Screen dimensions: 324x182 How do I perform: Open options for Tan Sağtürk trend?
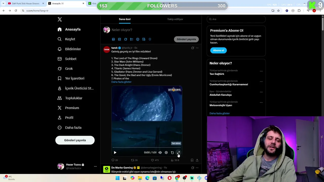click(261, 71)
